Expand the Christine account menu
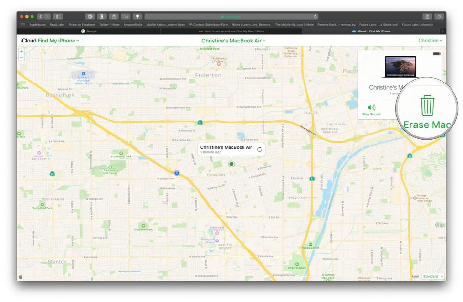Image resolution: width=463 pixels, height=302 pixels. tap(430, 41)
